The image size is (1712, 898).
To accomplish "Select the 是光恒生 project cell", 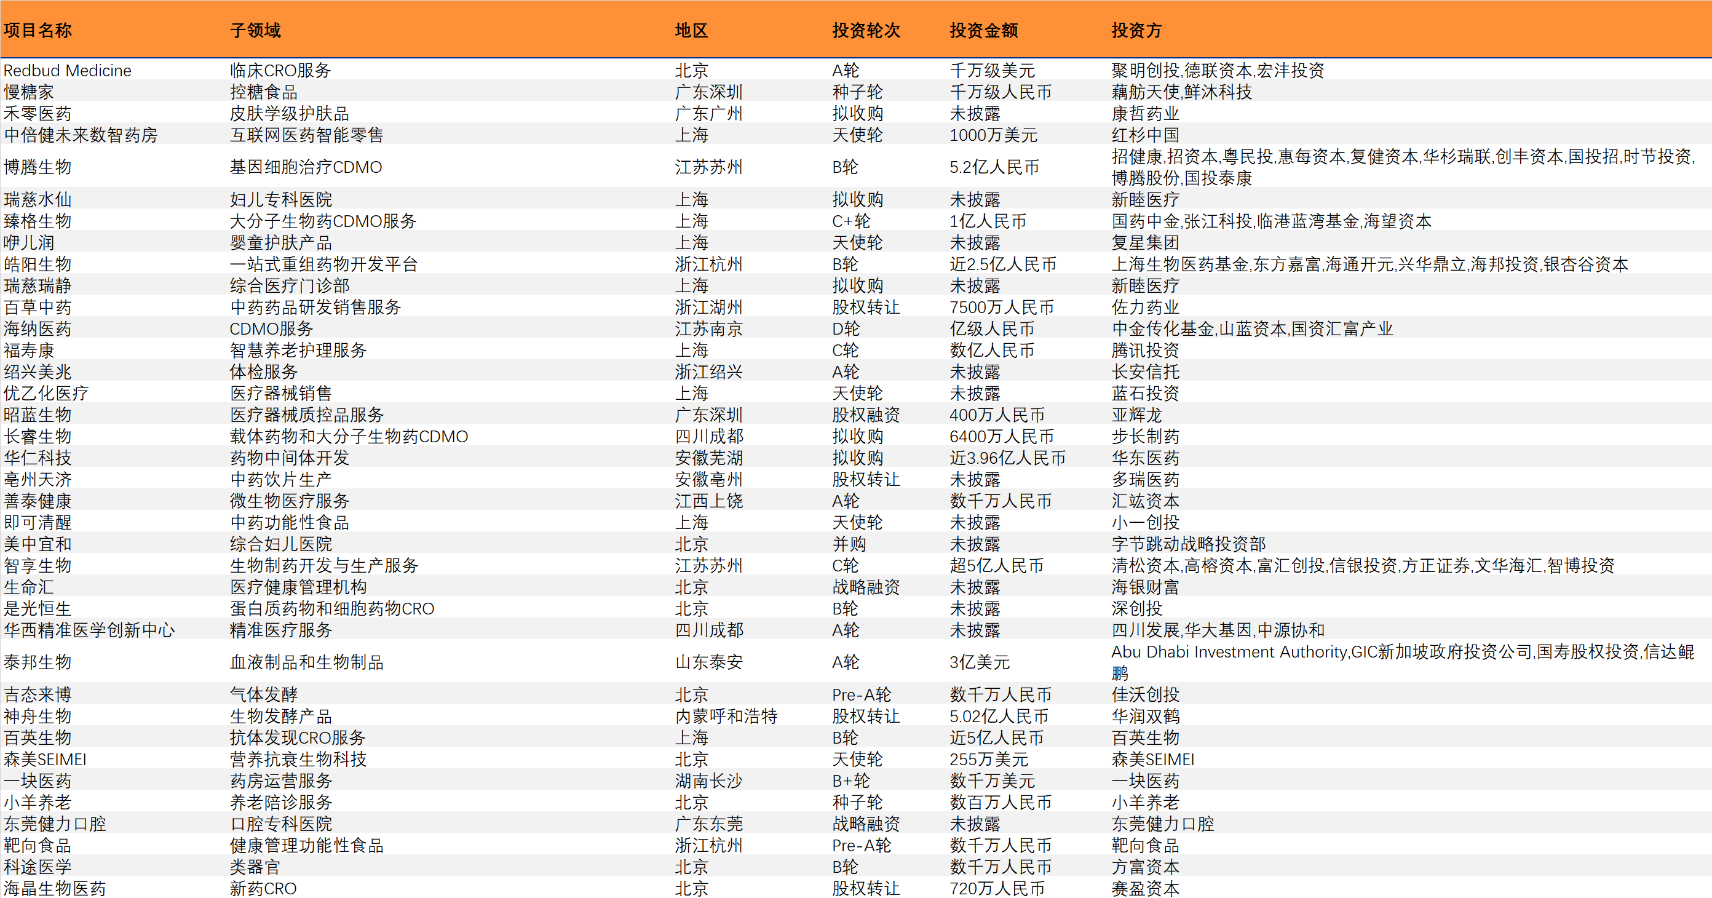I will pyautogui.click(x=38, y=609).
